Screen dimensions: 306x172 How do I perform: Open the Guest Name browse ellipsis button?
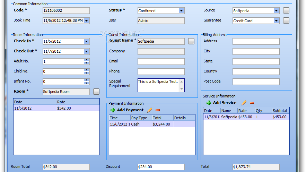(x=191, y=41)
